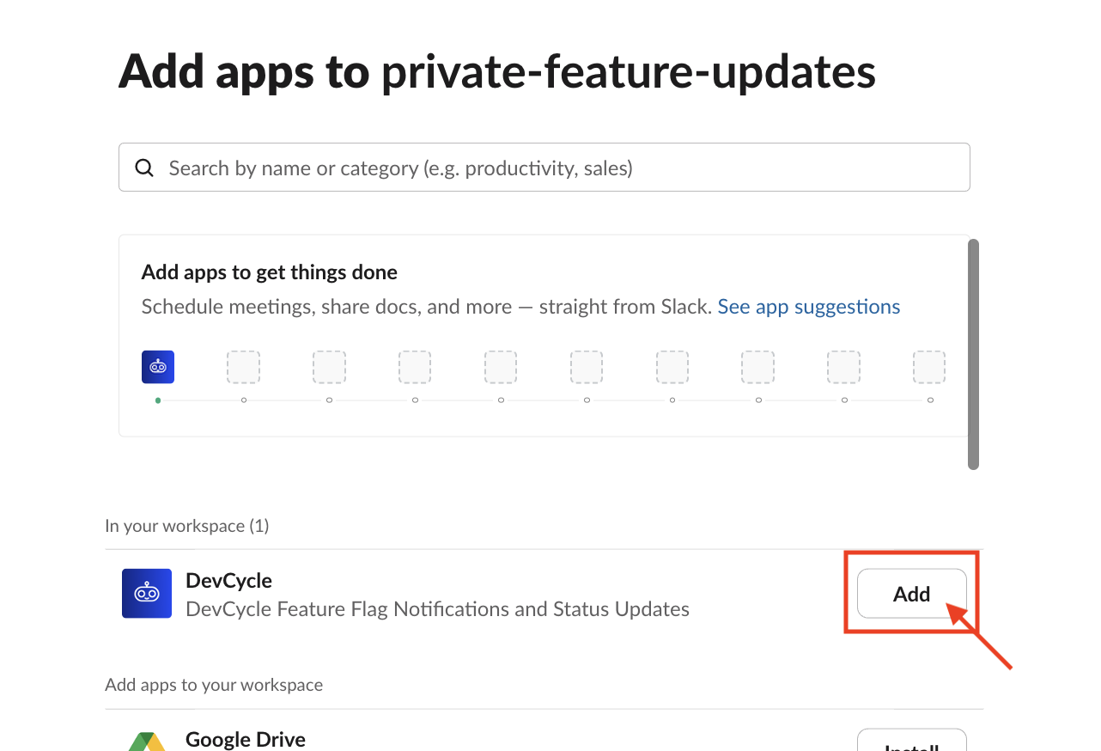Click the fifth carousel progress dot

[x=502, y=400]
